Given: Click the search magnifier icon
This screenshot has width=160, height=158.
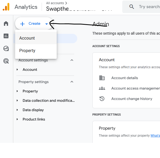Looking at the screenshot, I should pos(132,7).
